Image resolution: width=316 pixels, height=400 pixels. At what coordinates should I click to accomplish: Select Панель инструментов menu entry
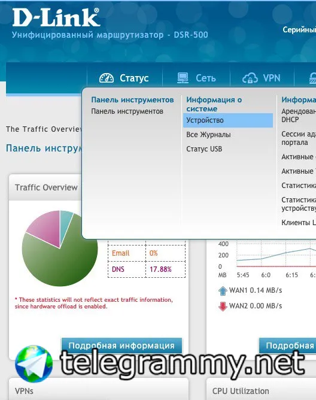(127, 111)
